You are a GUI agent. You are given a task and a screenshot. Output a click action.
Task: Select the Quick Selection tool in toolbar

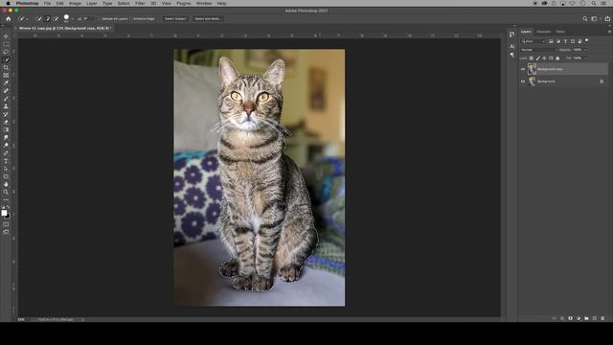point(6,59)
